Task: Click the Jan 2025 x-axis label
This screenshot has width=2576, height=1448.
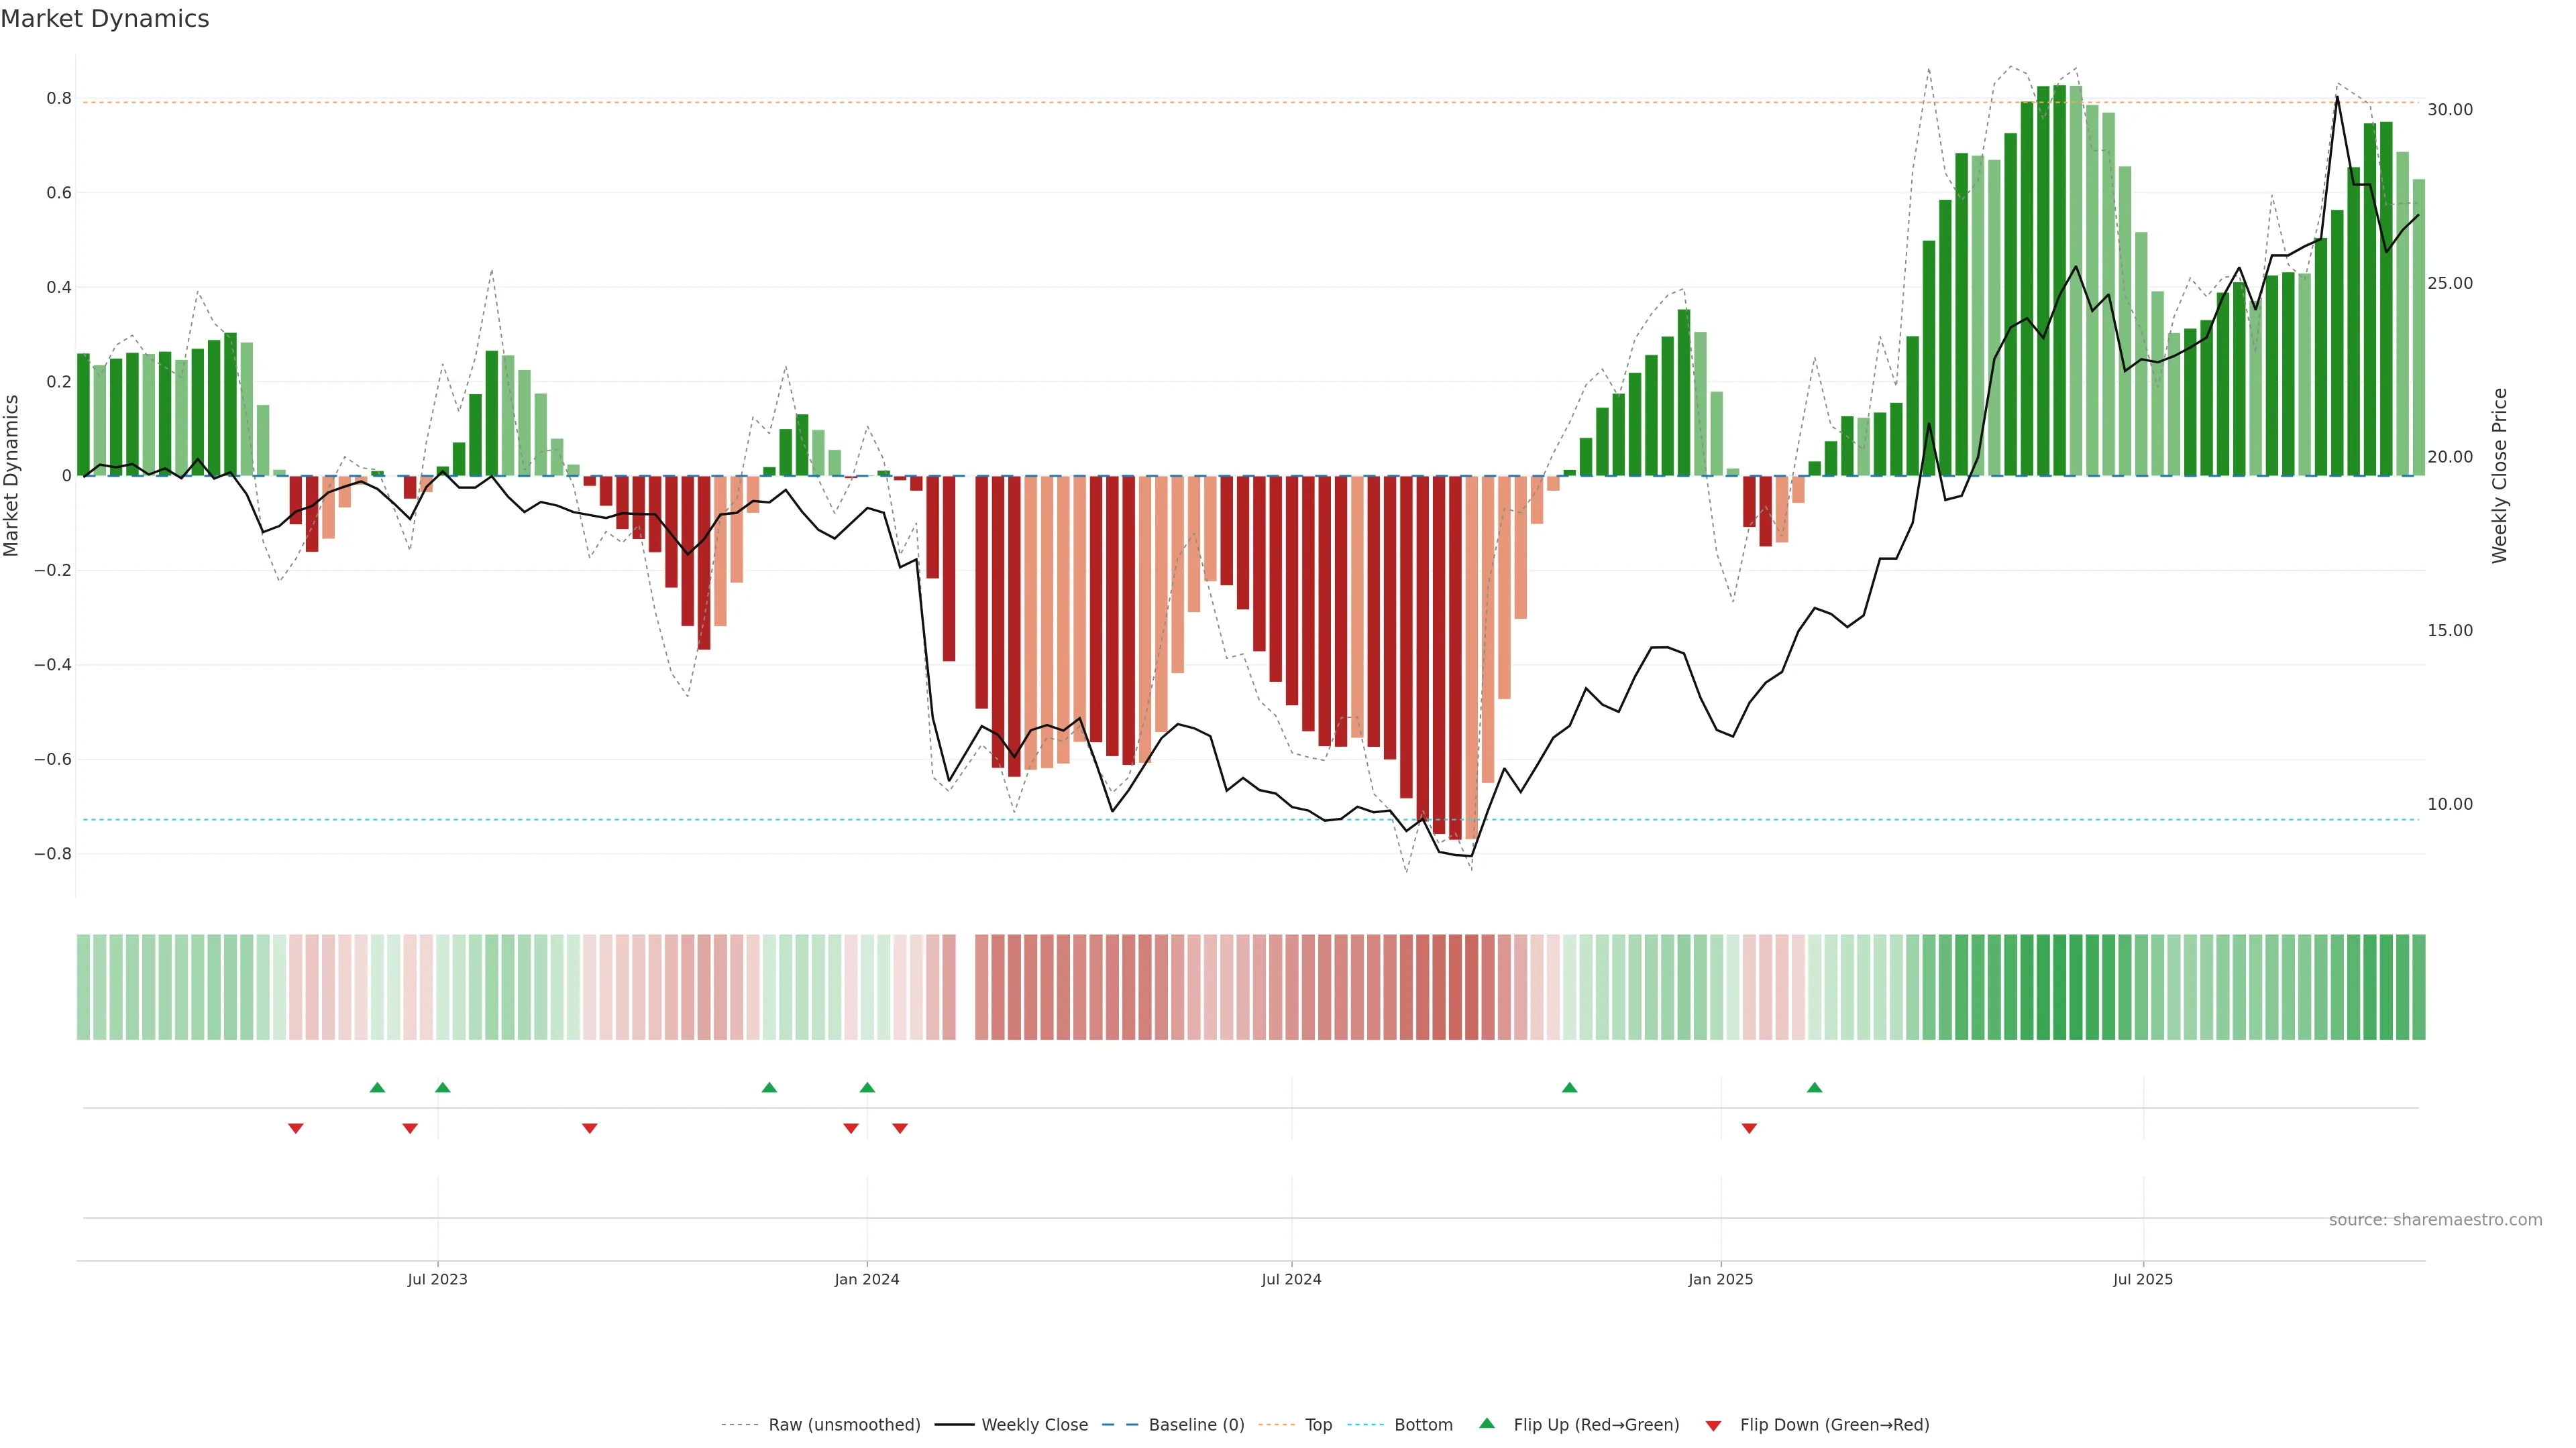Action: pos(1720,1279)
